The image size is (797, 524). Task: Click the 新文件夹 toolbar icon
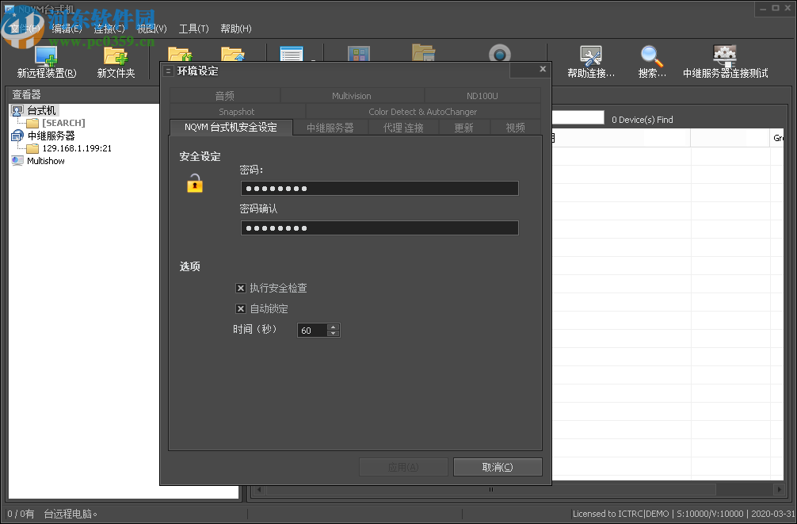point(116,60)
